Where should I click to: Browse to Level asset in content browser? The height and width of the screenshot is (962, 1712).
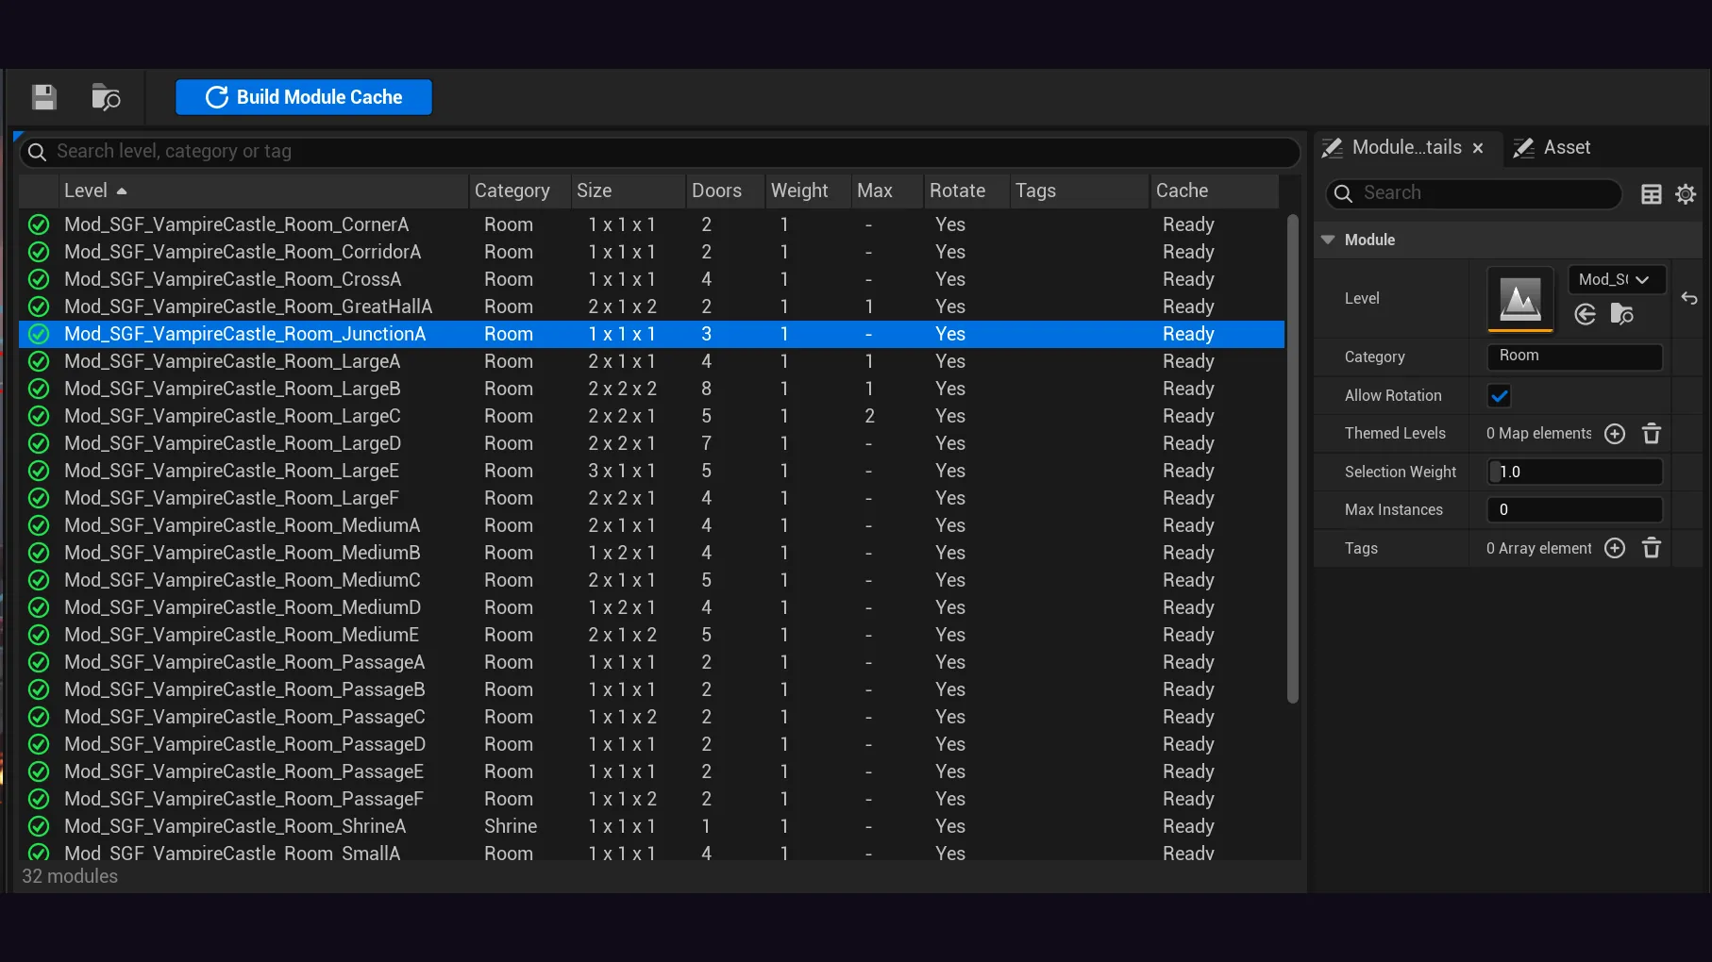[1621, 314]
